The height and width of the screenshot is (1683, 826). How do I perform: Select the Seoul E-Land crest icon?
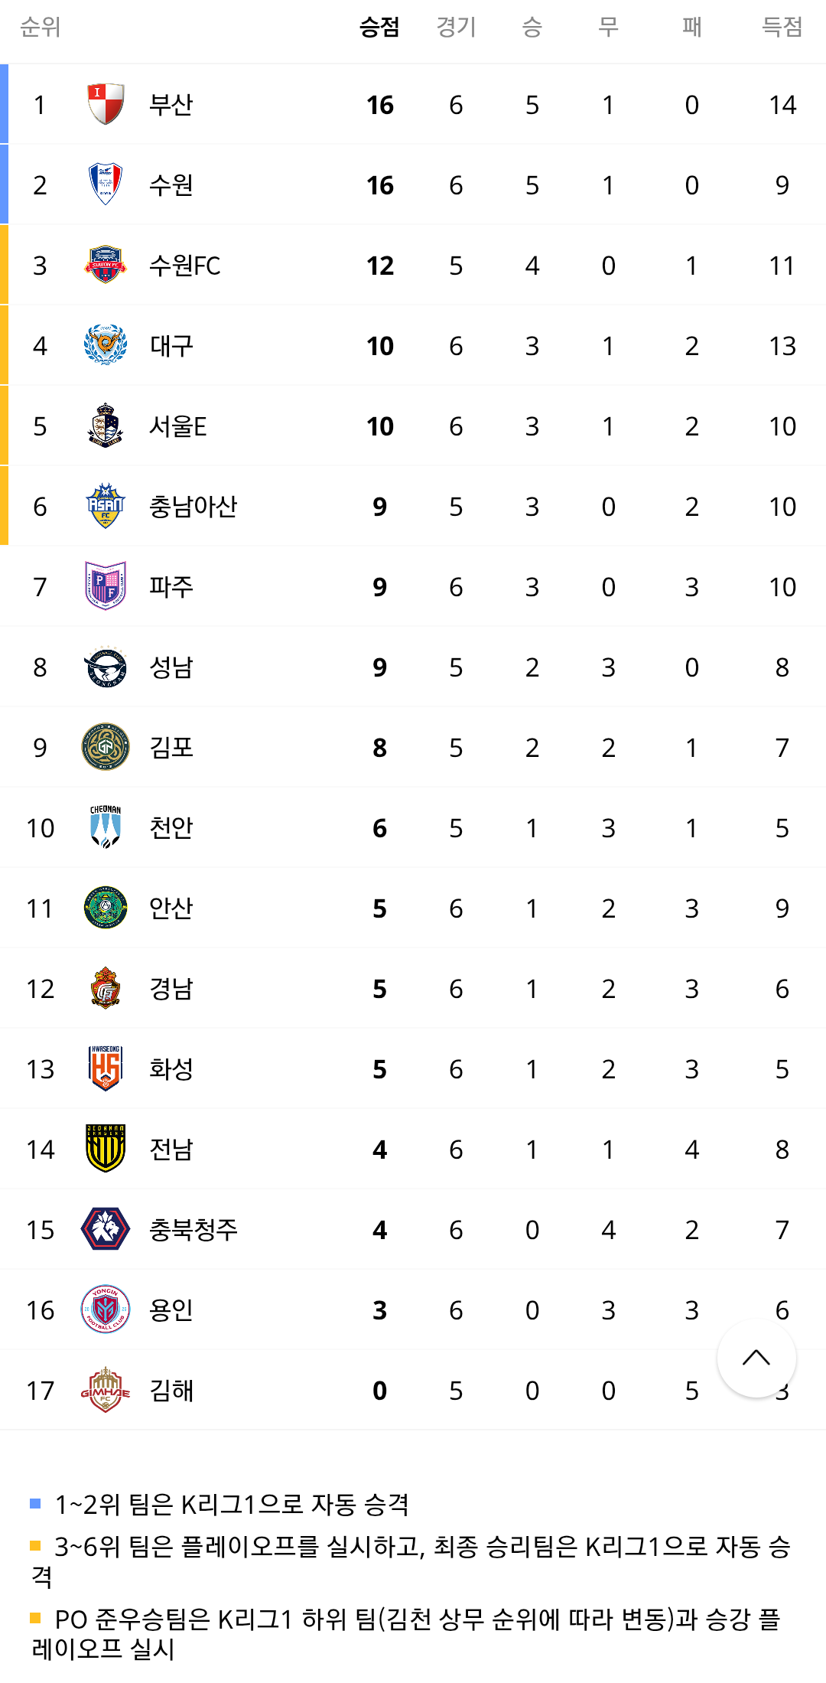[106, 426]
